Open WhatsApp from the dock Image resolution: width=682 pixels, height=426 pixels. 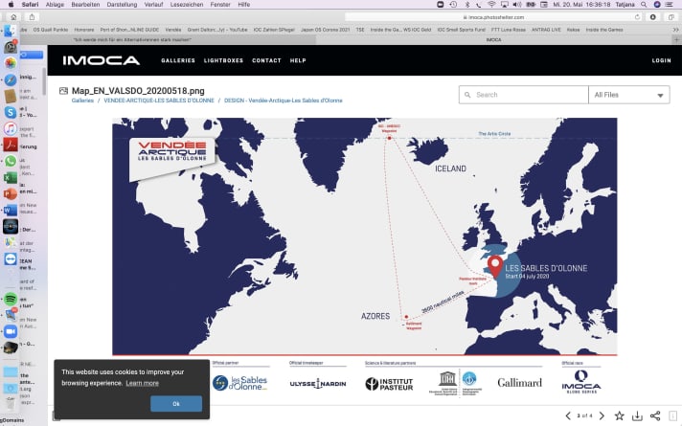(x=10, y=161)
